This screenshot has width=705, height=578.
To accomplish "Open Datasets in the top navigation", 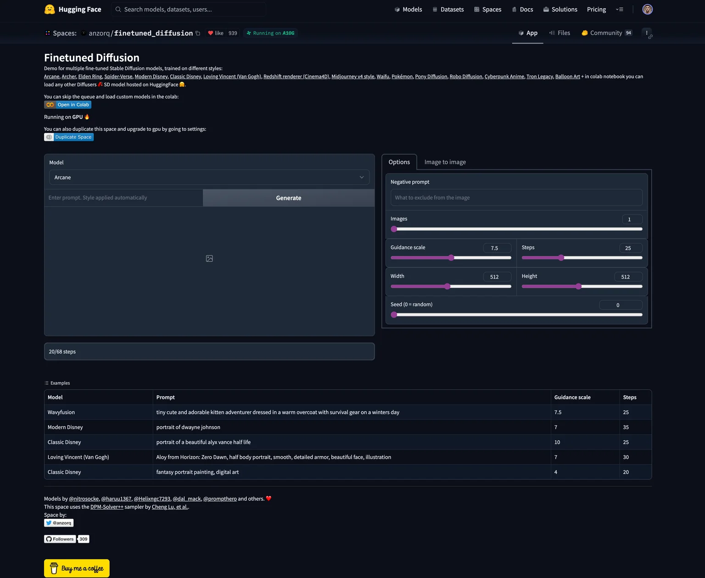I will coord(448,9).
